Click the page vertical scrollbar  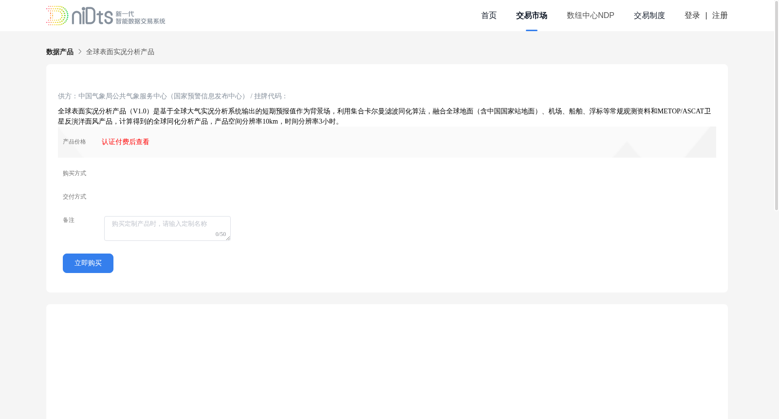point(777,106)
